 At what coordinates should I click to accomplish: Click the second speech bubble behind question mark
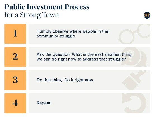tap(142, 59)
